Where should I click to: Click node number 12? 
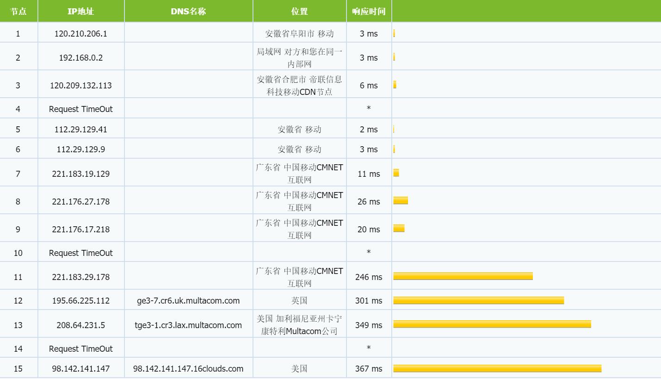[18, 301]
